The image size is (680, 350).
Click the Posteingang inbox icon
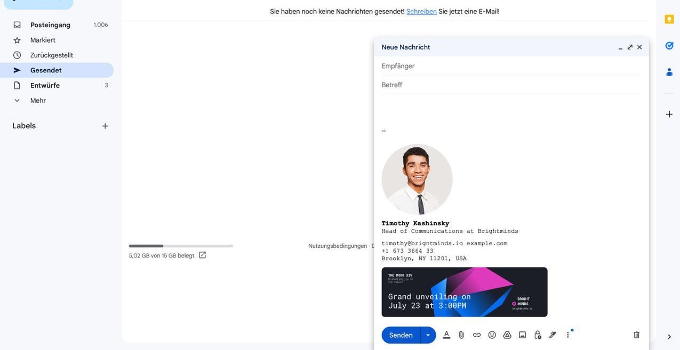(17, 25)
